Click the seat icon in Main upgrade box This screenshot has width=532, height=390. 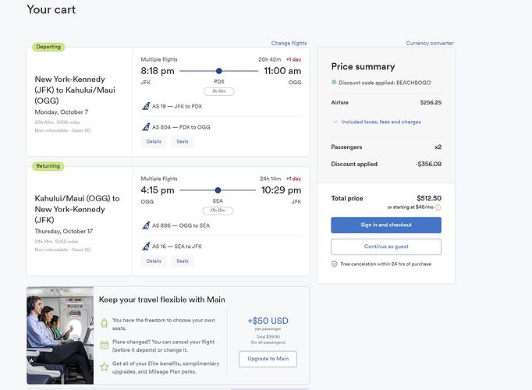point(105,323)
